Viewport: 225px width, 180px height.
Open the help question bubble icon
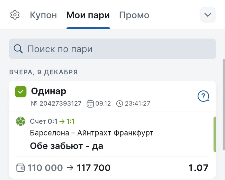tap(203, 96)
